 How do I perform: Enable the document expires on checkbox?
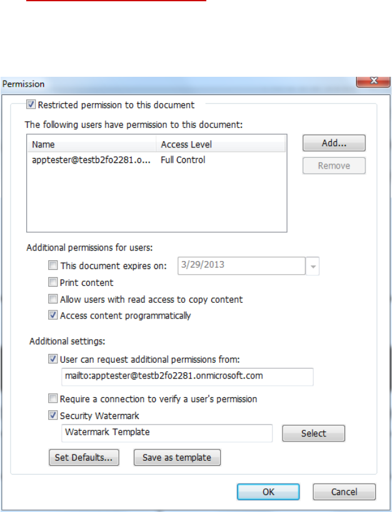pyautogui.click(x=53, y=265)
